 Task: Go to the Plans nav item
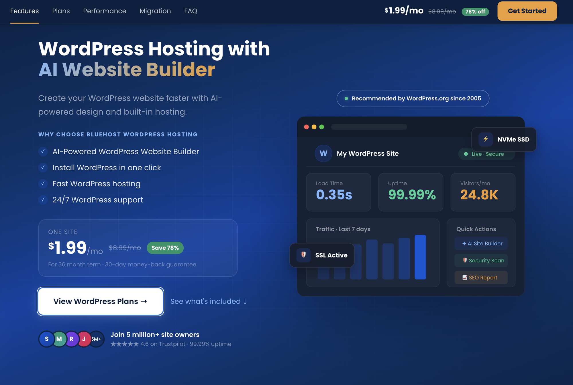tap(61, 11)
